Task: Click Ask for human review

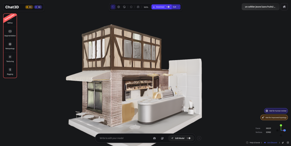Action: point(276,111)
